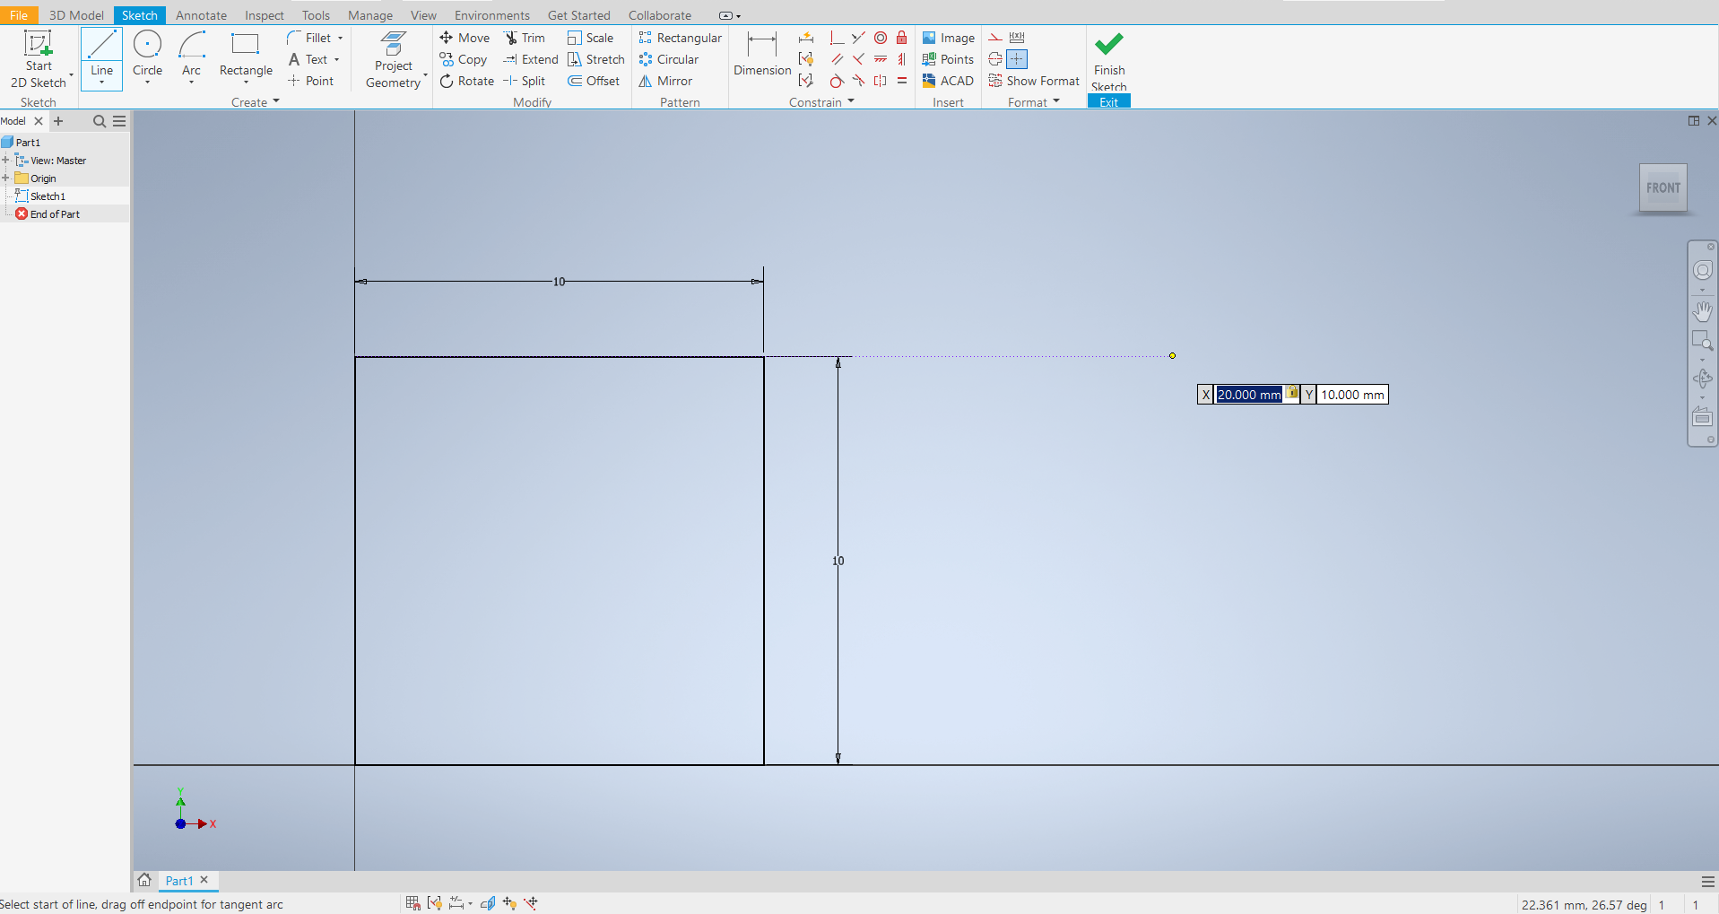Expand the Origin folder in browser

click(7, 178)
